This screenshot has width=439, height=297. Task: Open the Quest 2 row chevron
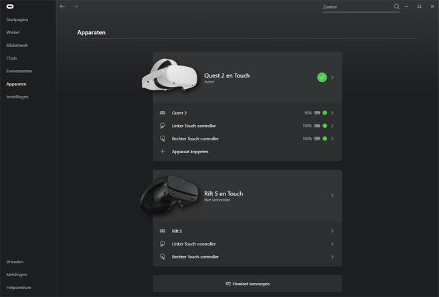pyautogui.click(x=333, y=113)
